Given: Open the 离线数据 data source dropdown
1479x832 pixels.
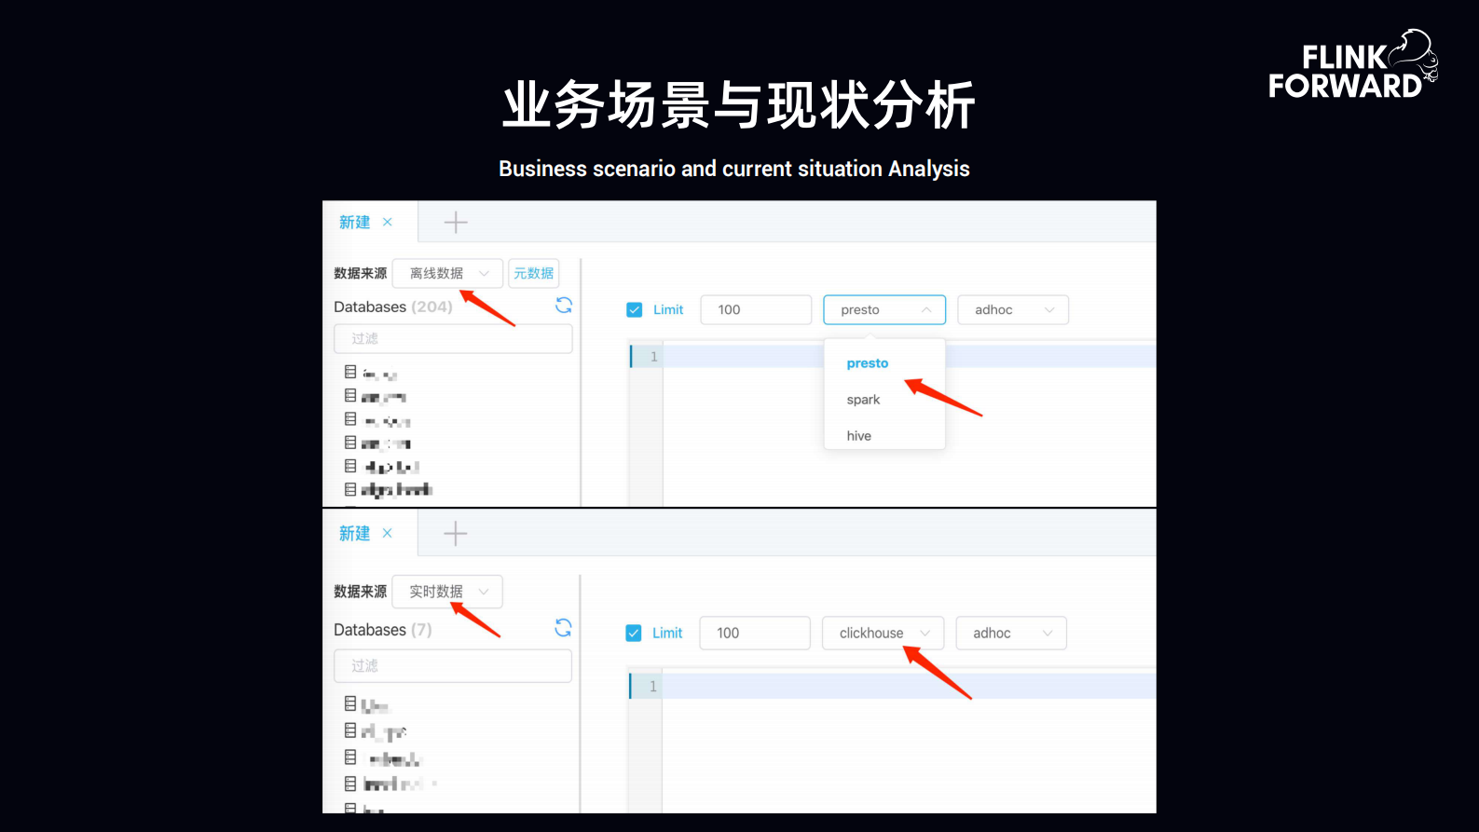Looking at the screenshot, I should [x=447, y=273].
